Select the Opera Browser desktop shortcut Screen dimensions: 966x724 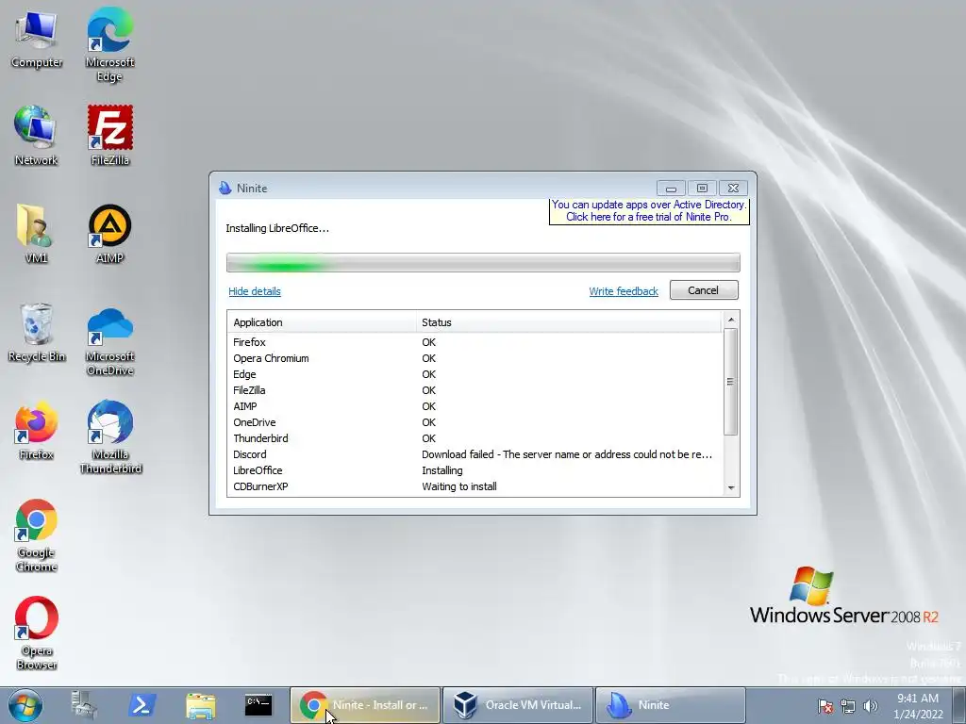click(x=37, y=633)
